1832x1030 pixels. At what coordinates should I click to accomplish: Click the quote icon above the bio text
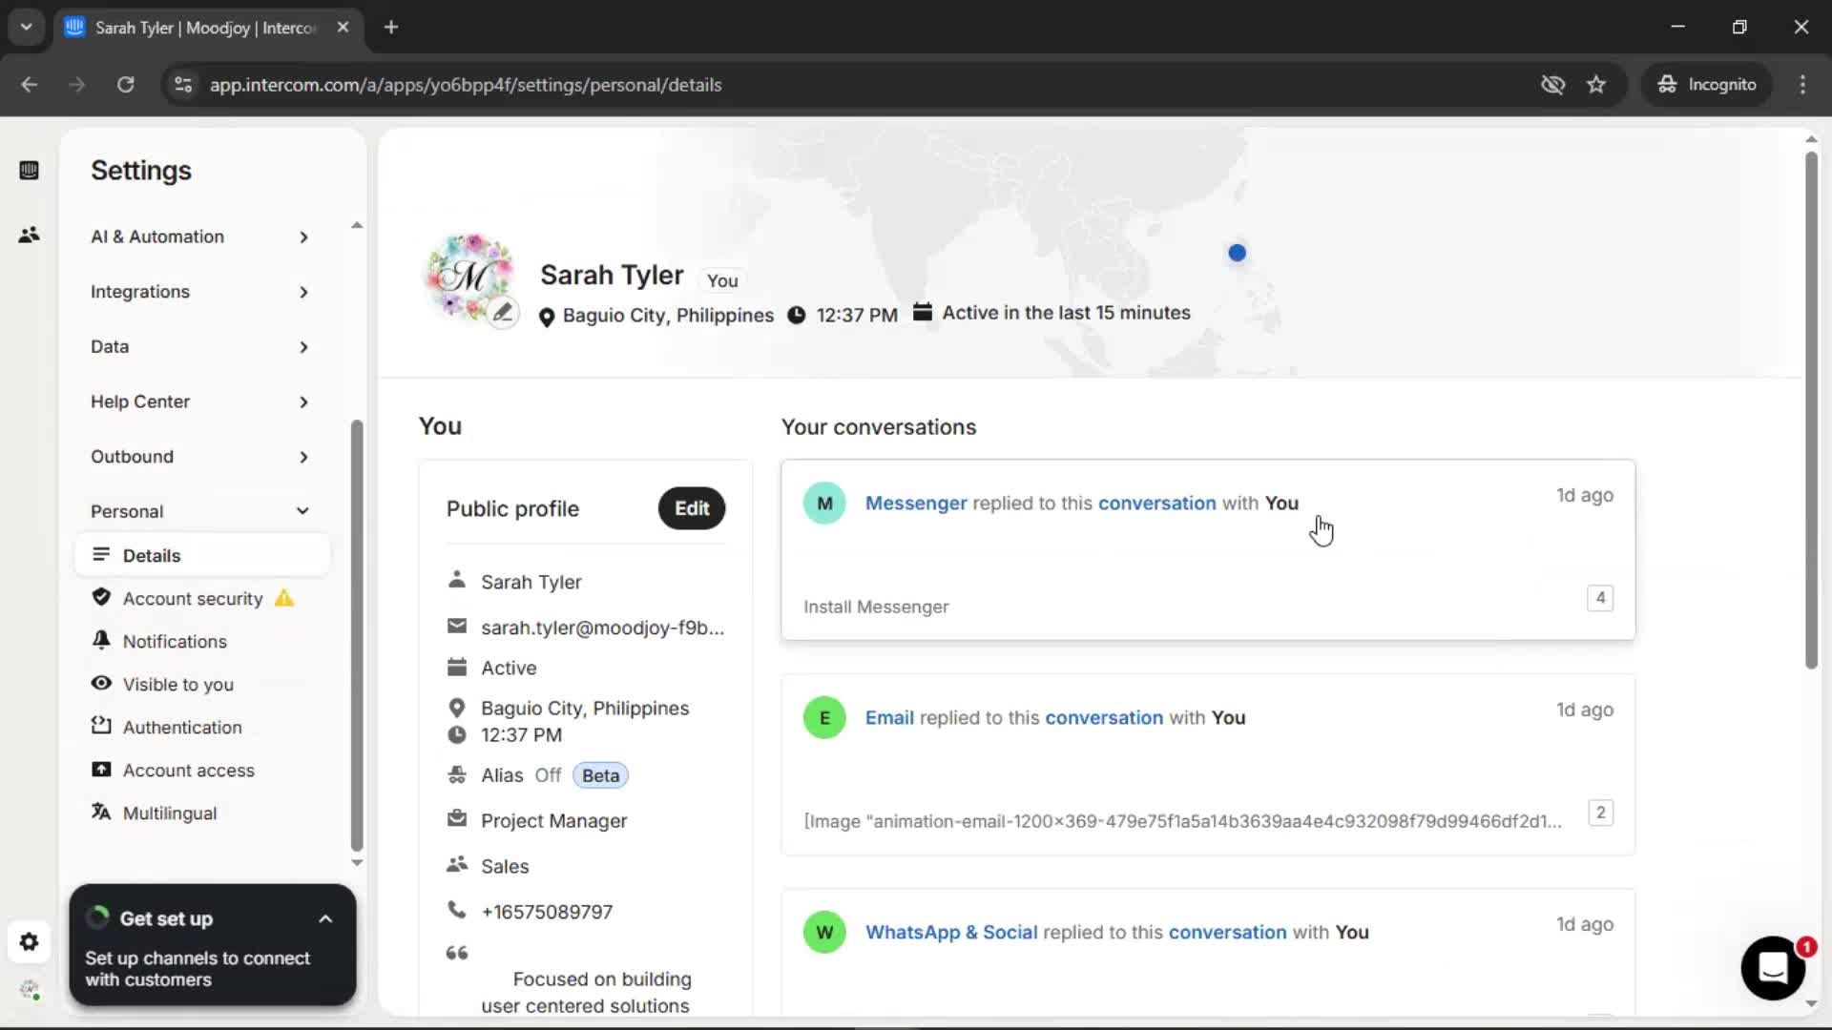457,953
